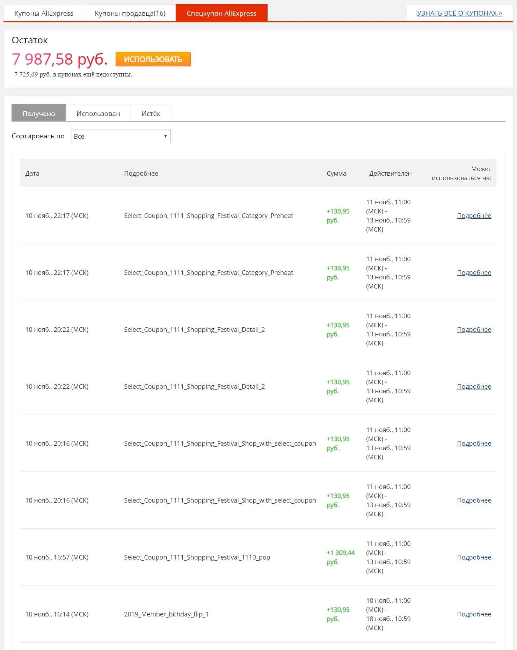Click the Подробнее column header in the table
The width and height of the screenshot is (517, 650).
pos(141,173)
